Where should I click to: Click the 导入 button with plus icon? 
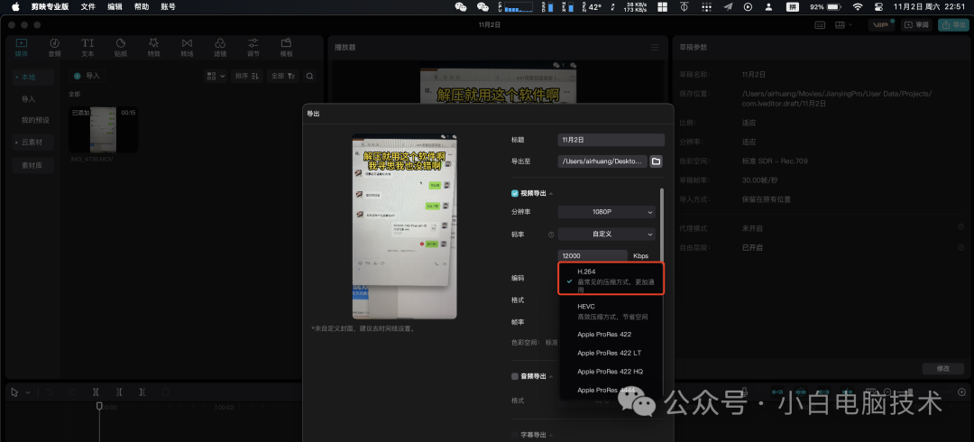coord(87,76)
